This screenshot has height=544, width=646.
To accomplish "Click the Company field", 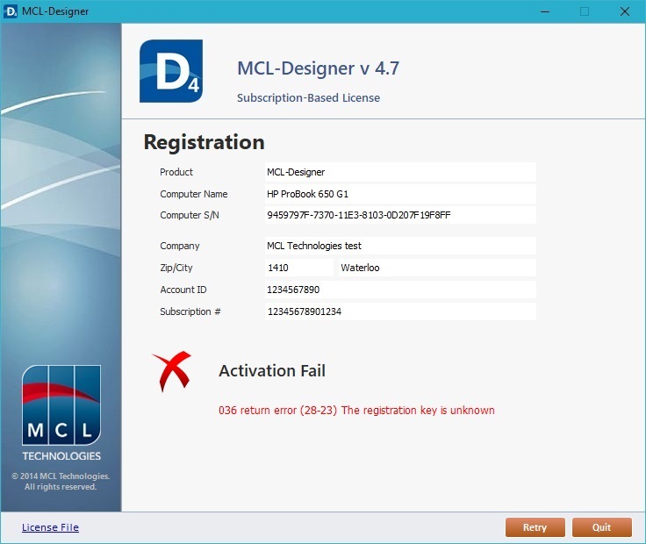I will tap(400, 246).
